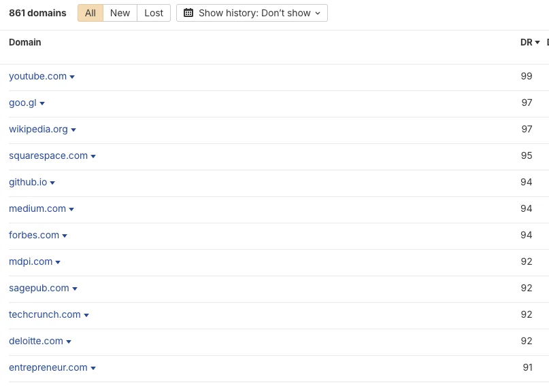The height and width of the screenshot is (387, 549).
Task: Open the sagepub.com link
Action: [39, 288]
